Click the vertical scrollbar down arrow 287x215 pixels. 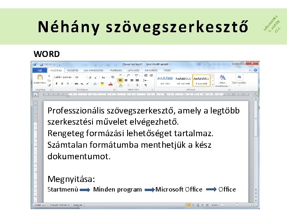[256, 190]
